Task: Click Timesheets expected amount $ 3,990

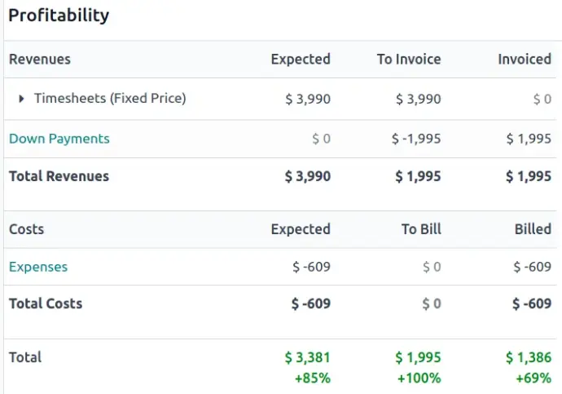Action: pyautogui.click(x=308, y=100)
